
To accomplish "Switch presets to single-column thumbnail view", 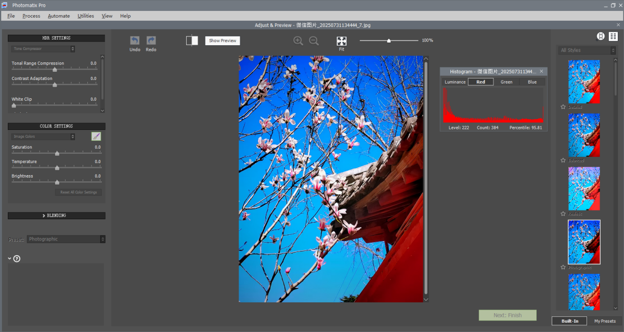I will pos(601,36).
